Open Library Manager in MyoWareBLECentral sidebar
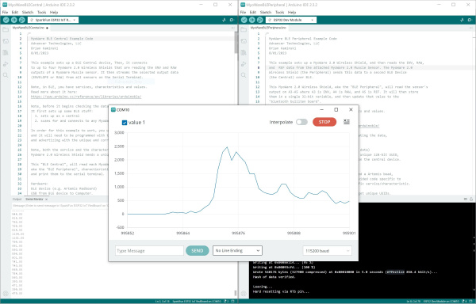The height and width of the screenshot is (304, 476). coord(6,53)
